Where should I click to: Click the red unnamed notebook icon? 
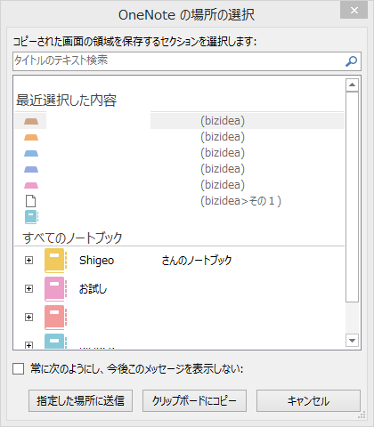[x=55, y=318]
